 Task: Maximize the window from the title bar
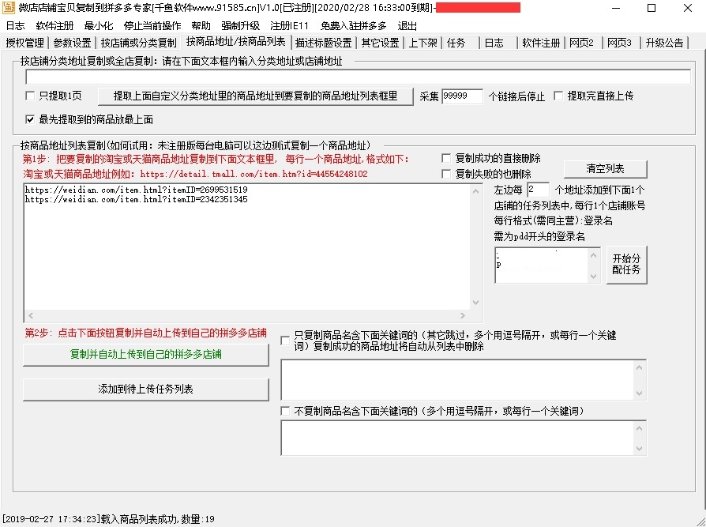point(652,8)
